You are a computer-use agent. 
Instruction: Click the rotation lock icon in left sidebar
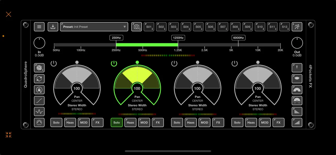(x=39, y=90)
